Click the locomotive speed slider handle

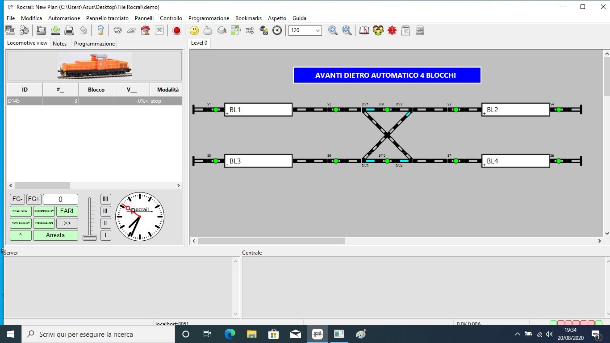pos(90,238)
